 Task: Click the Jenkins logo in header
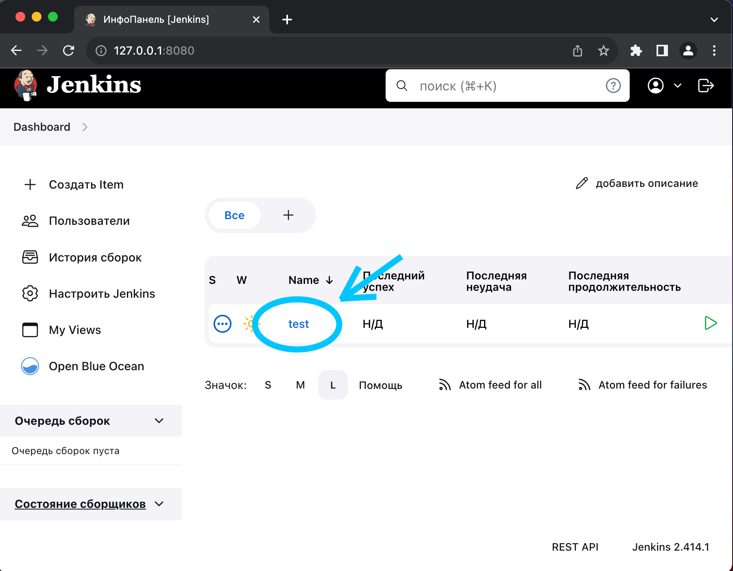pos(77,85)
